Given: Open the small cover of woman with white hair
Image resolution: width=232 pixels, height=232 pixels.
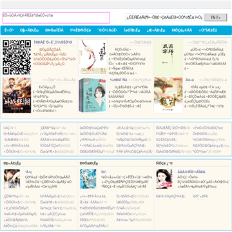Looking at the screenshot, I should (12, 179).
